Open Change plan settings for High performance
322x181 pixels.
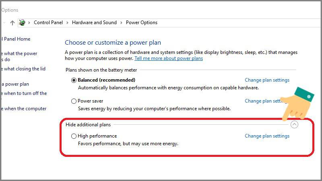coord(267,136)
